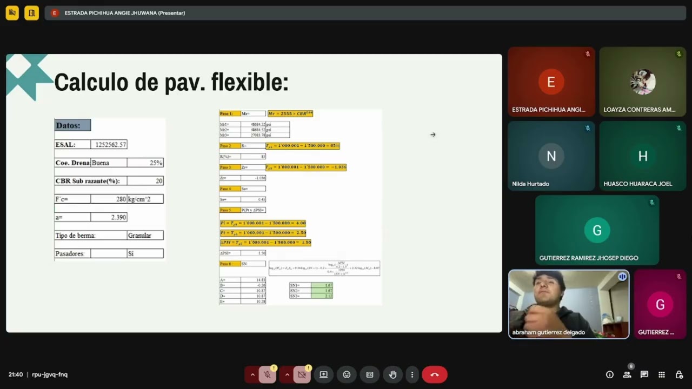692x389 pixels.
Task: Click the Buena drainage cell
Action: pyautogui.click(x=109, y=163)
